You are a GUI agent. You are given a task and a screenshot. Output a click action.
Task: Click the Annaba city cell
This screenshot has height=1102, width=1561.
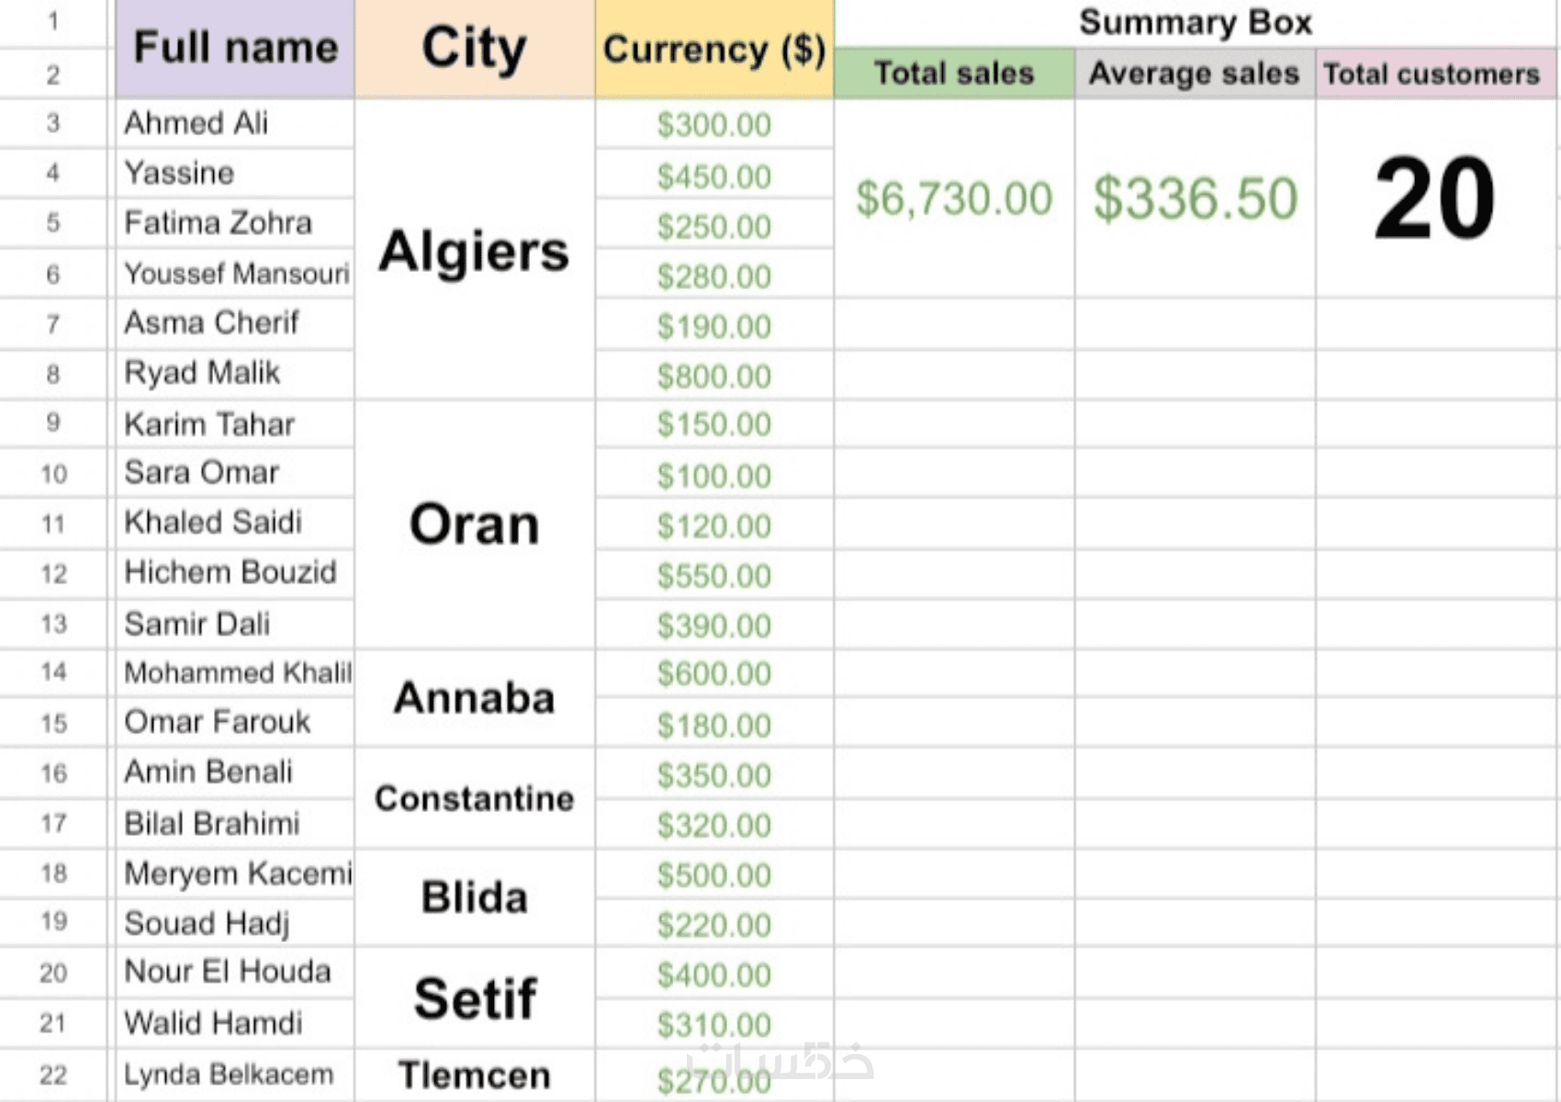click(475, 698)
